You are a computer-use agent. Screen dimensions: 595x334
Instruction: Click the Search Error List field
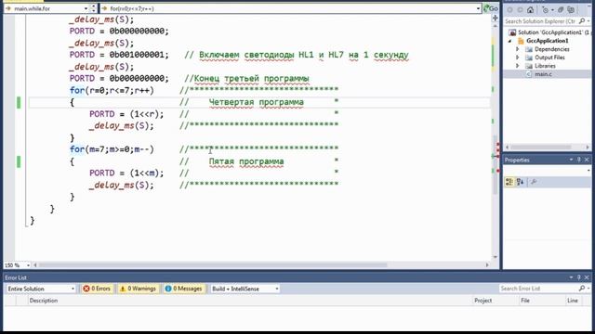pos(537,289)
